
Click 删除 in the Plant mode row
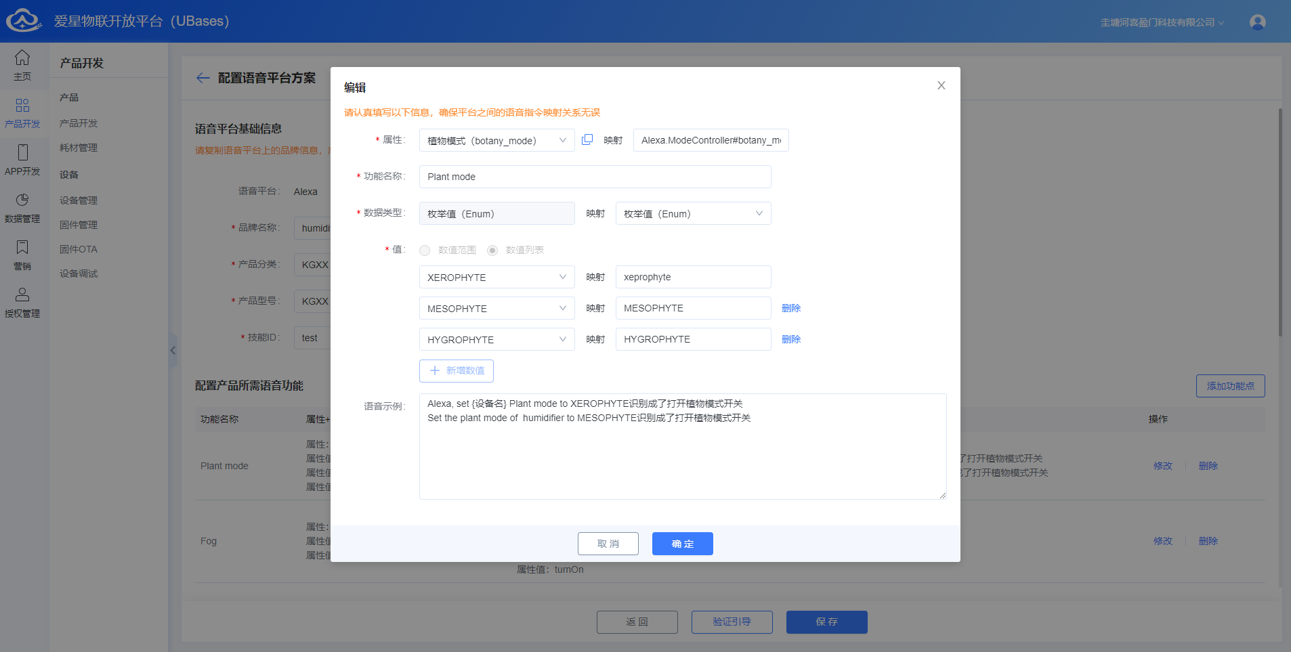pyautogui.click(x=1208, y=466)
